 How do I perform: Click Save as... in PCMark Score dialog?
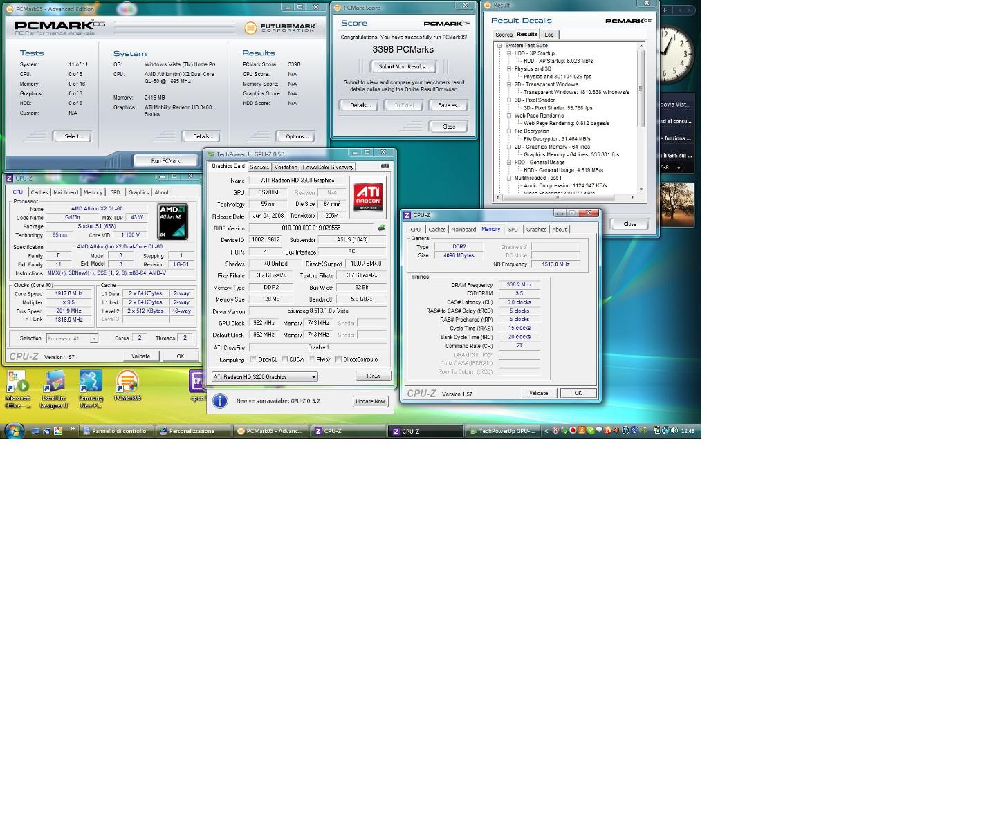pyautogui.click(x=449, y=105)
